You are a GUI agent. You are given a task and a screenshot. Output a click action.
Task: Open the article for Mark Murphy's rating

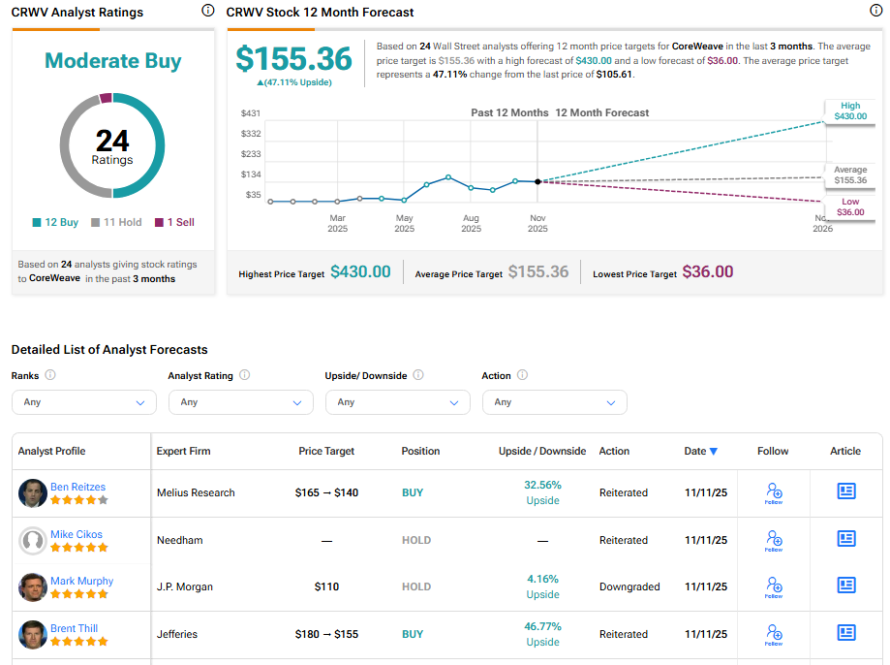(845, 586)
